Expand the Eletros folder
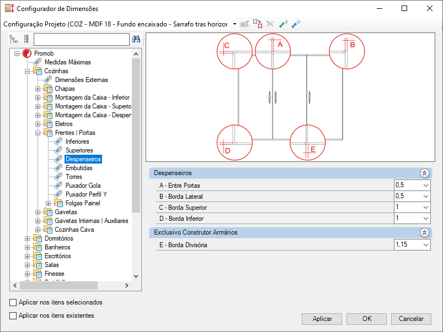 (38, 124)
